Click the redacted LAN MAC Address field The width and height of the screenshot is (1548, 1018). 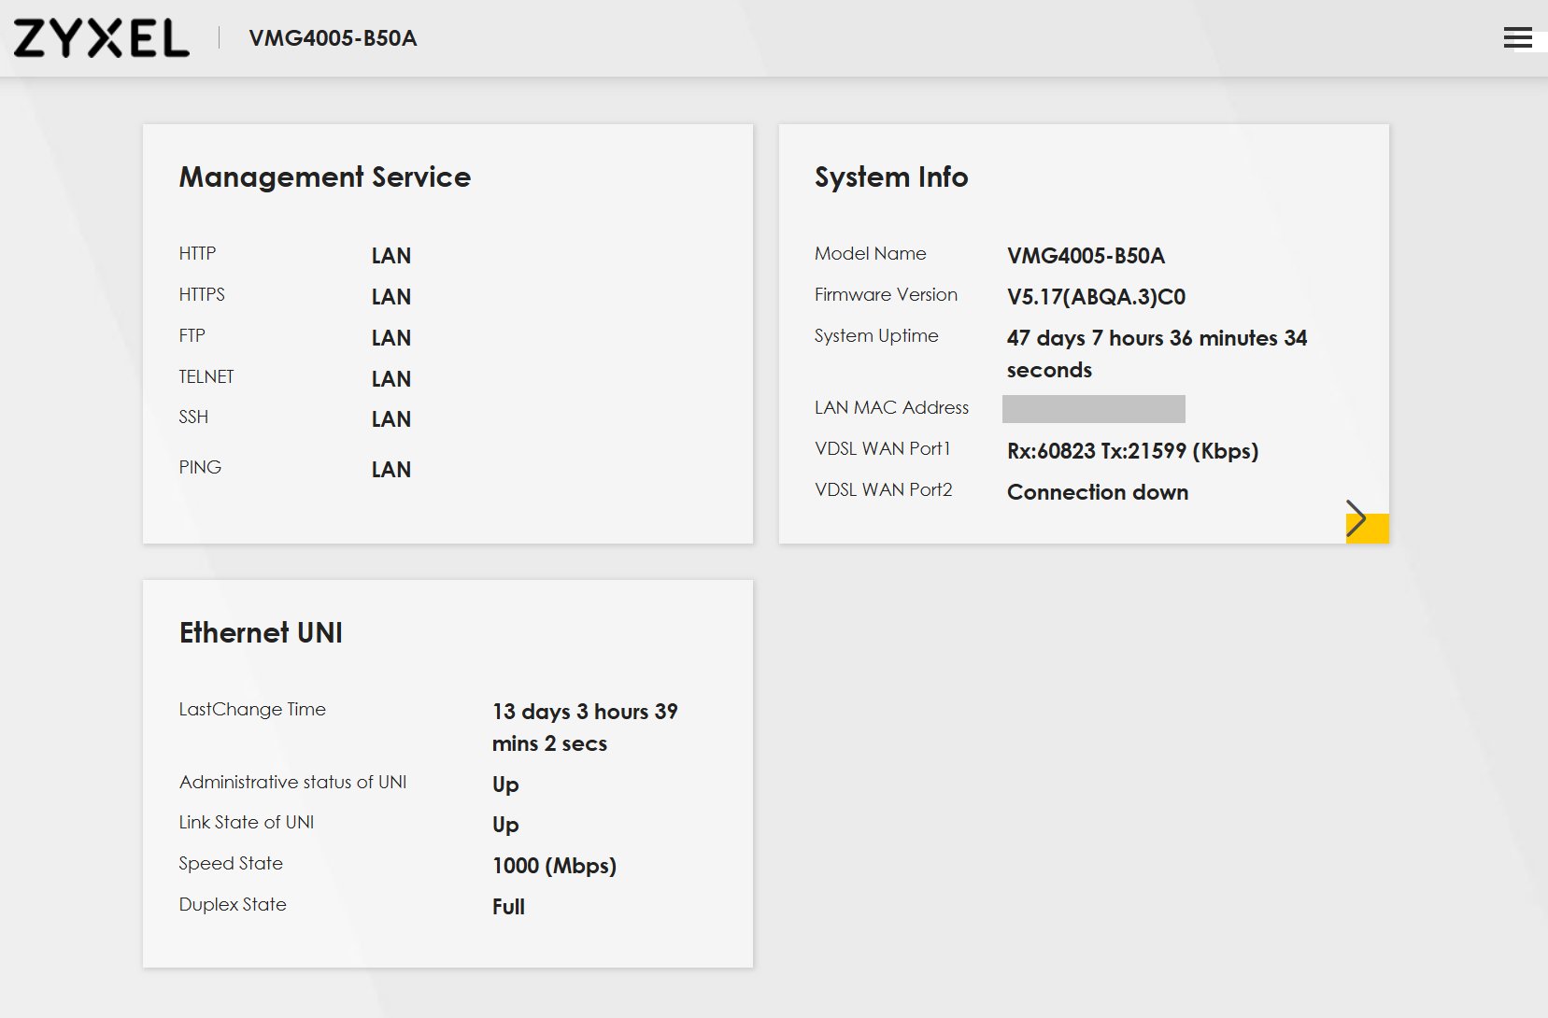(x=1093, y=408)
